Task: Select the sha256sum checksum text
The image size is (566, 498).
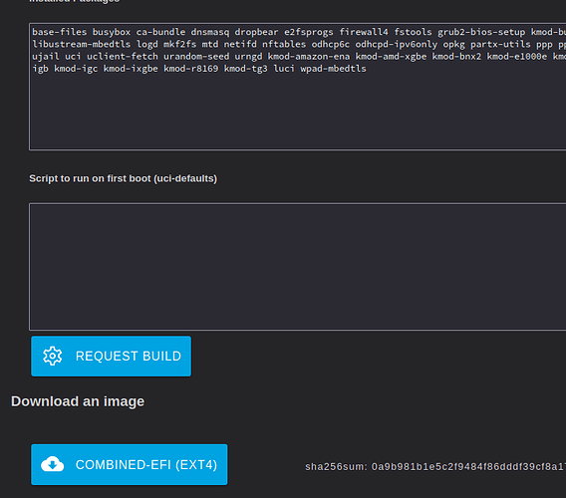Action: (x=435, y=467)
